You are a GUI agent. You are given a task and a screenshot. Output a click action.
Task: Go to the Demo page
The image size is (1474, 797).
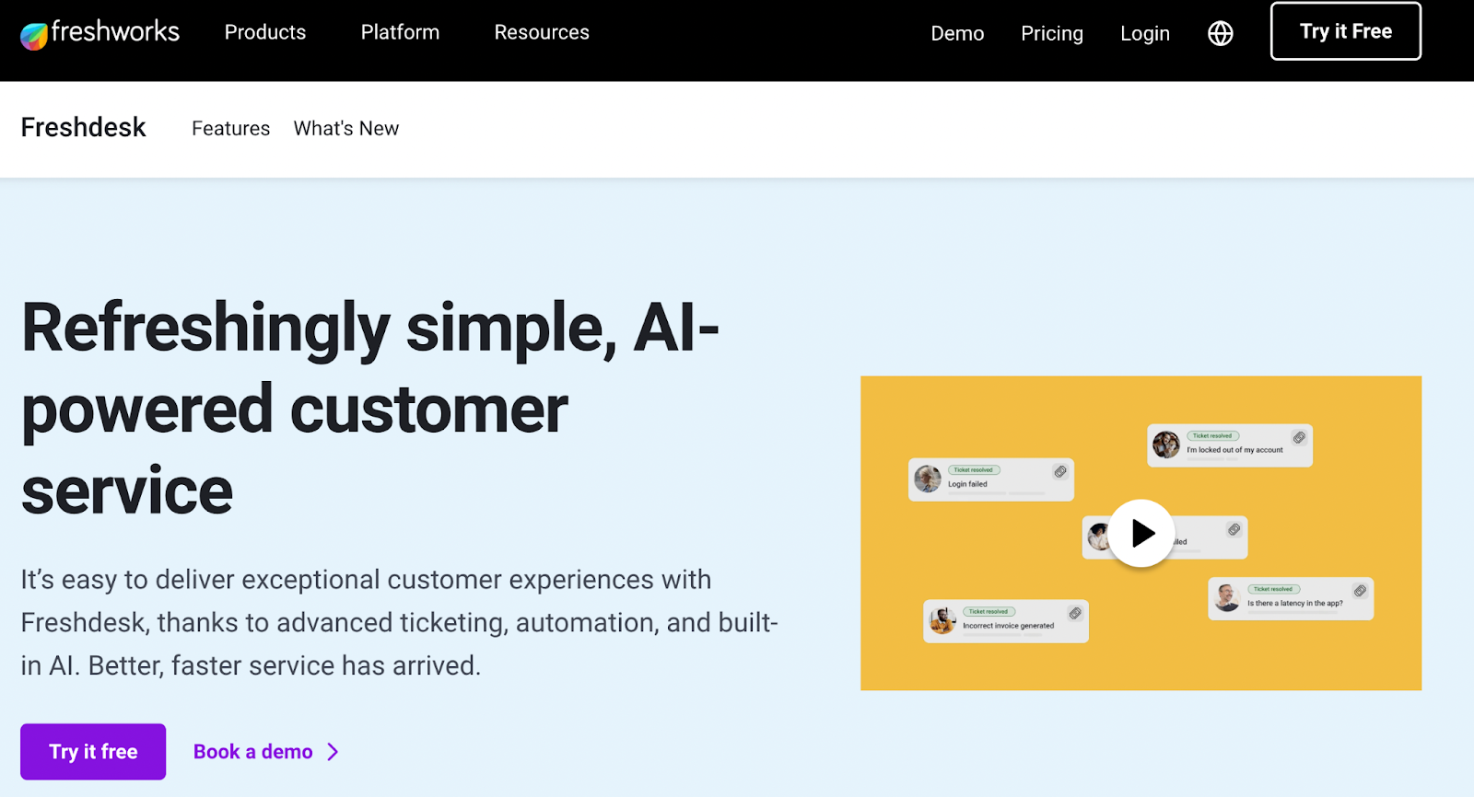click(x=957, y=33)
